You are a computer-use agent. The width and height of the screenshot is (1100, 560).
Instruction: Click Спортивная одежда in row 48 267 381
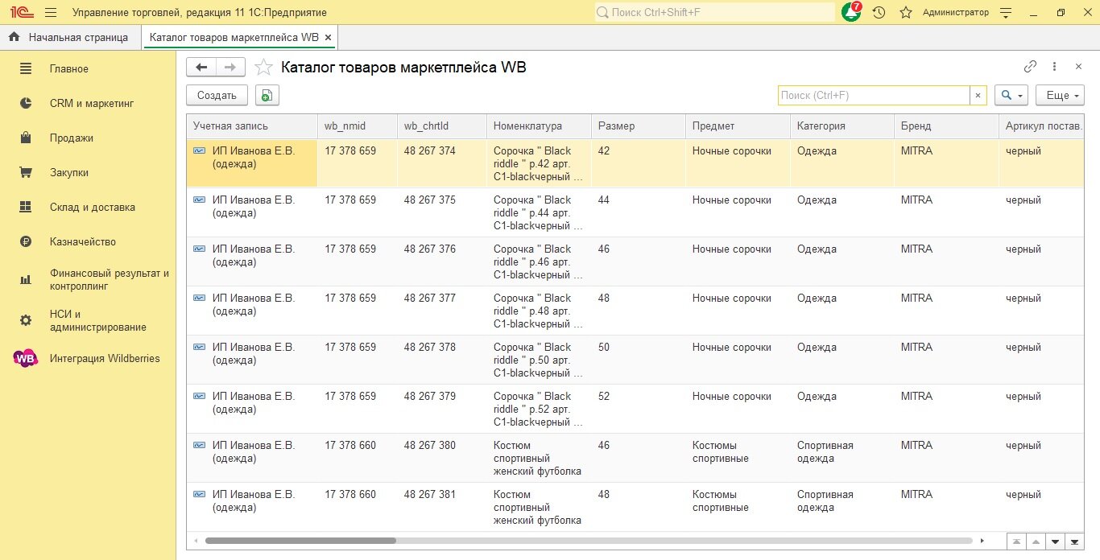pos(825,501)
